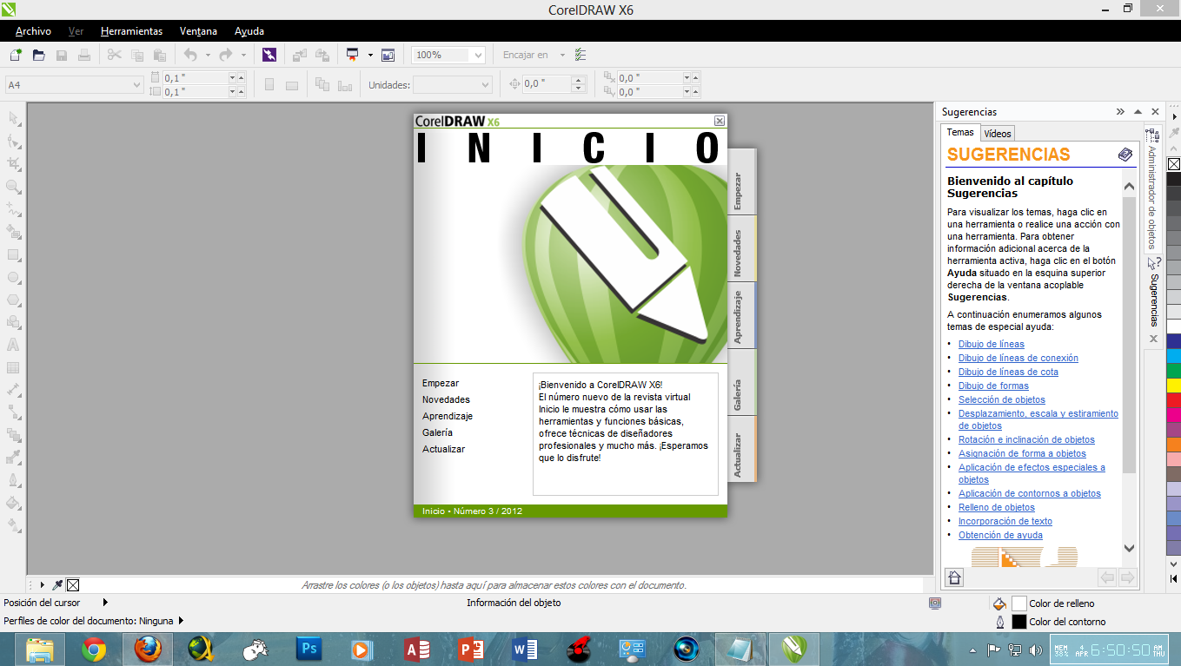The width and height of the screenshot is (1181, 666).
Task: Toggle apply layout to all pages
Action: 322,84
